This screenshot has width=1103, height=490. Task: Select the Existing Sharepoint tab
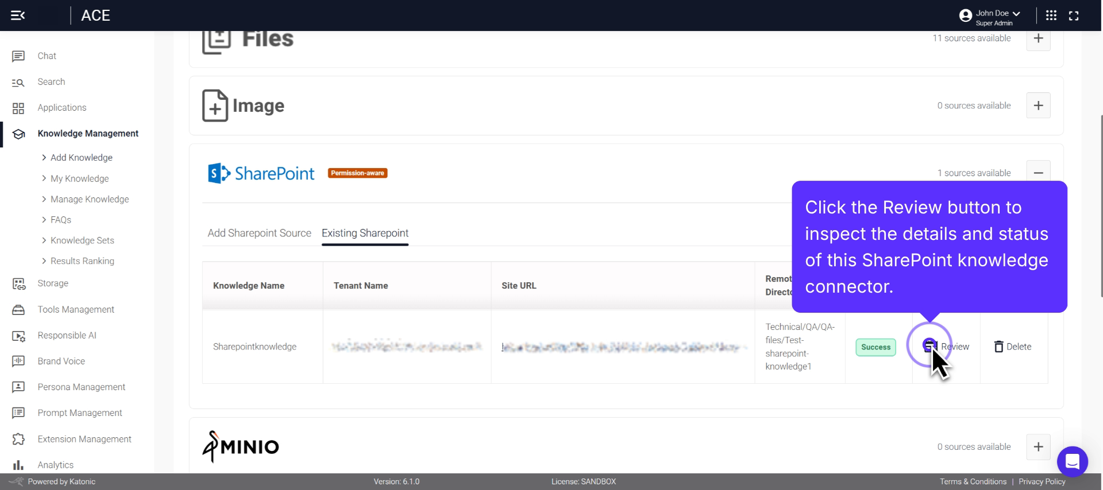pyautogui.click(x=365, y=233)
